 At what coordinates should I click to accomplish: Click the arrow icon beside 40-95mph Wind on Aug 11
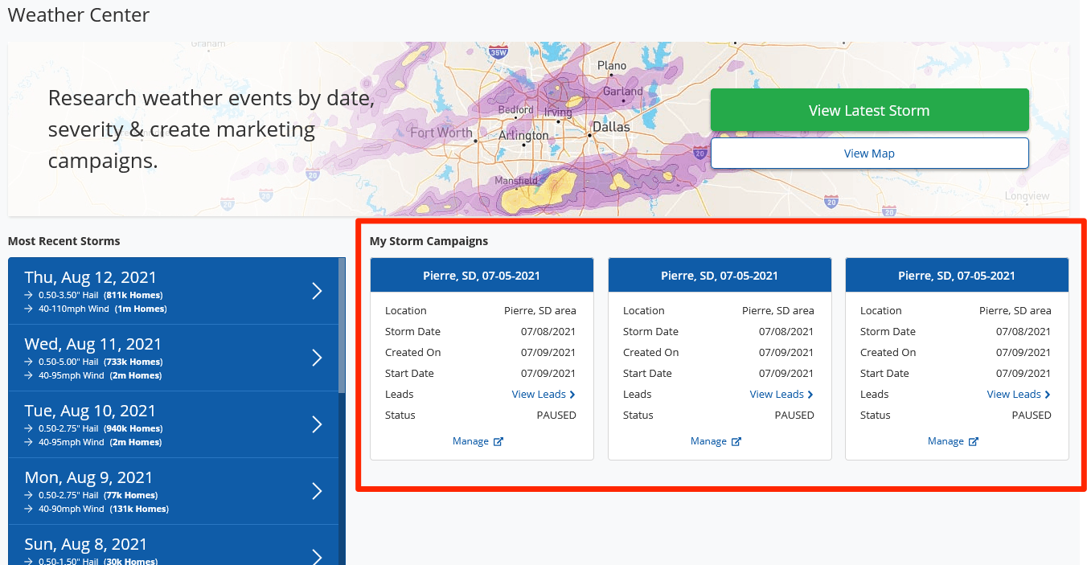coord(29,375)
